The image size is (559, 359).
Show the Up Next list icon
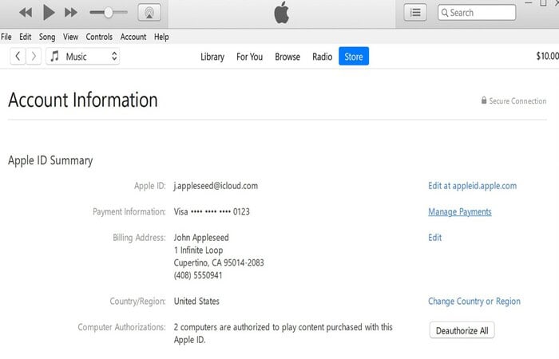tap(415, 13)
